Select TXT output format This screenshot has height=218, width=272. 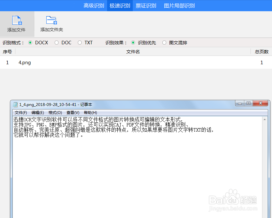click(80, 43)
